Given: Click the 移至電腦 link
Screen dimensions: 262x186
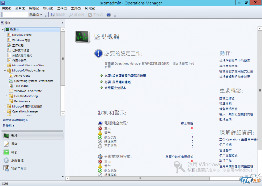Looking at the screenshot, I should [187, 123].
